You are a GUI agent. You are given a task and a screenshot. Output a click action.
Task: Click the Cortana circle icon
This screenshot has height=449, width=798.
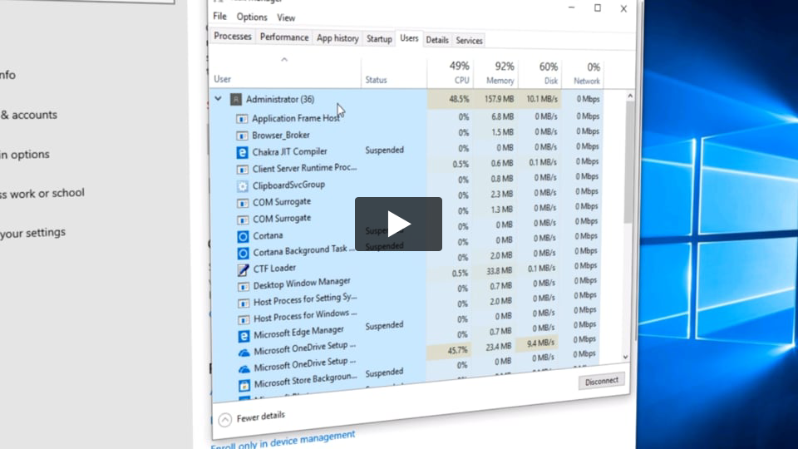[x=243, y=236]
